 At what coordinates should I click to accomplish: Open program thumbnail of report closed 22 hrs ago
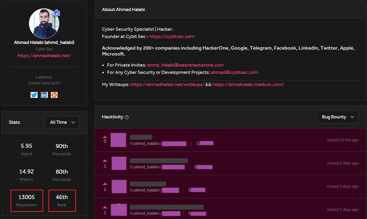coord(118,140)
